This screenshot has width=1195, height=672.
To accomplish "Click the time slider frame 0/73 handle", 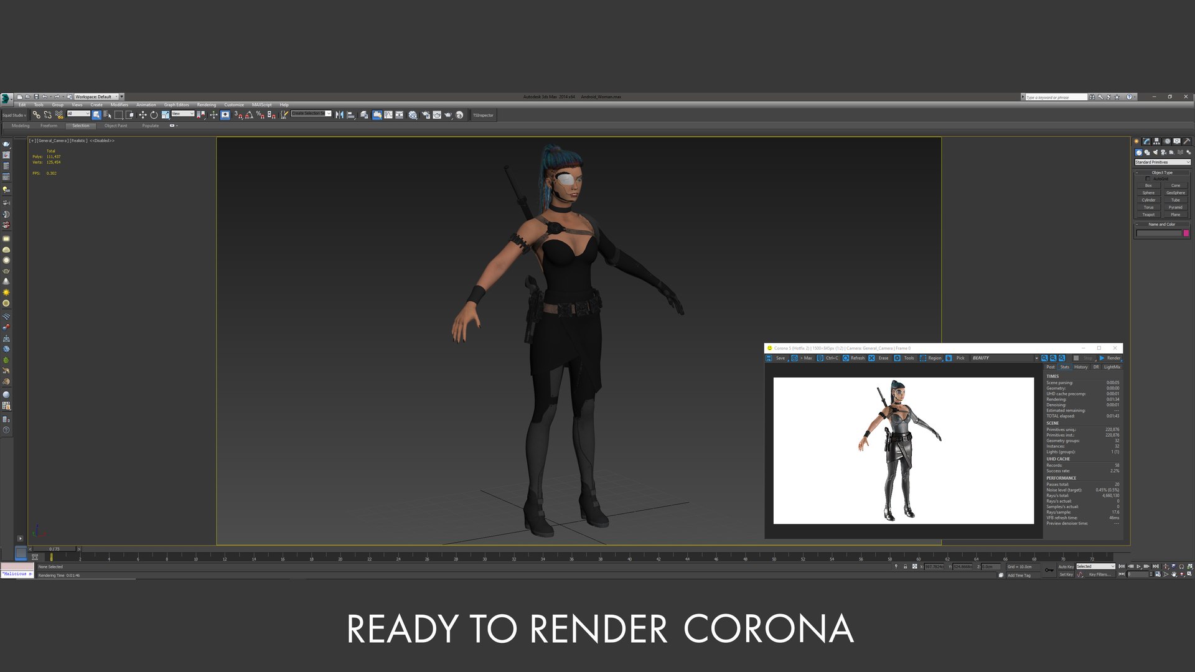I will [x=55, y=549].
